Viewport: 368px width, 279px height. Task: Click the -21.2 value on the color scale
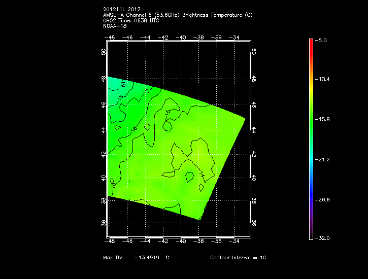(324, 159)
